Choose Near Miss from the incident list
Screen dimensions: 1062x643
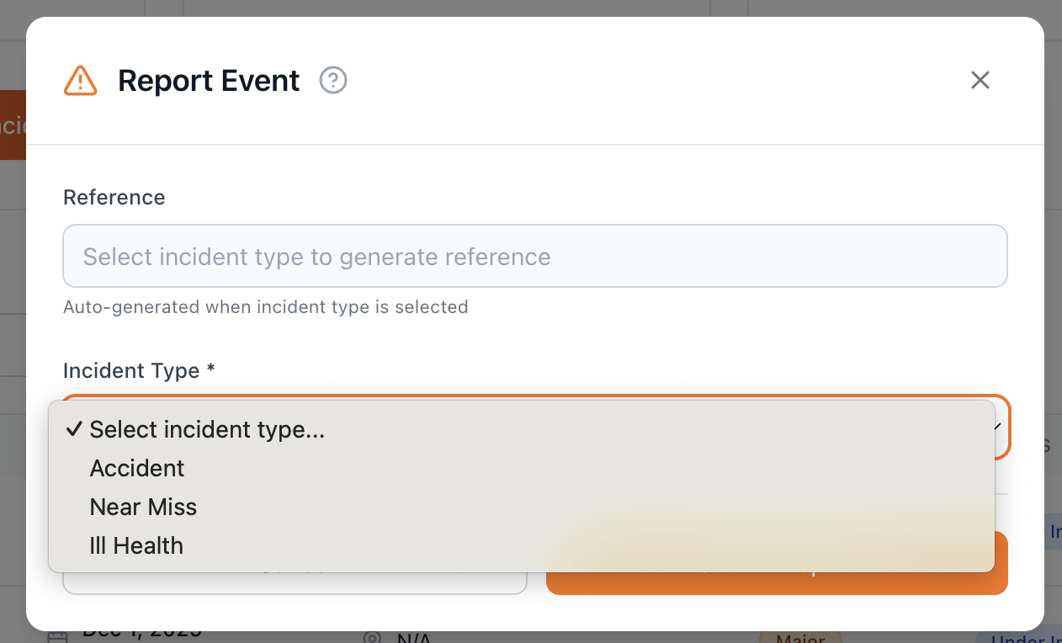(x=142, y=507)
